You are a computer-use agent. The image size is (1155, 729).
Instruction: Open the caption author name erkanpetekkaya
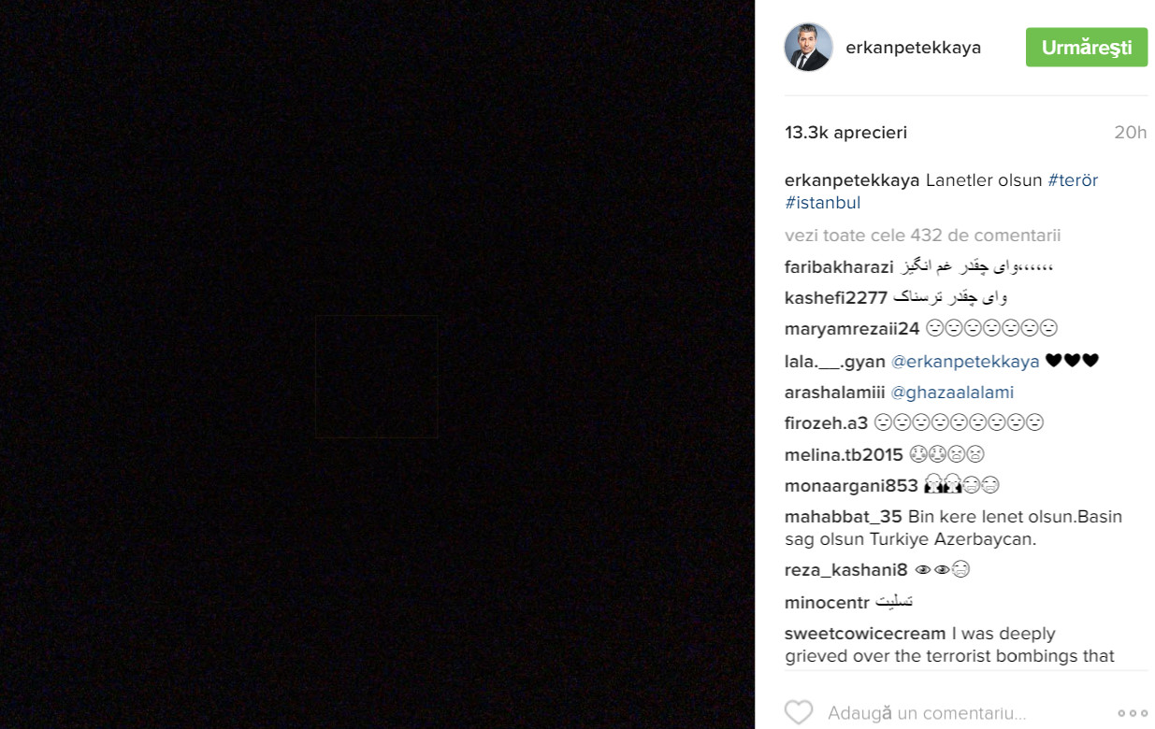pyautogui.click(x=852, y=180)
